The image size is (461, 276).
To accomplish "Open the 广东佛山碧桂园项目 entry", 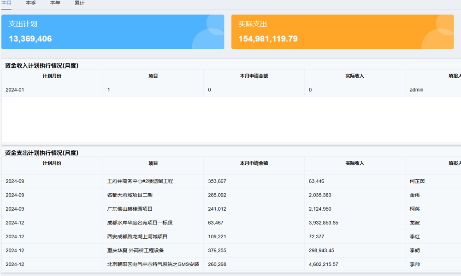I will 132,209.
